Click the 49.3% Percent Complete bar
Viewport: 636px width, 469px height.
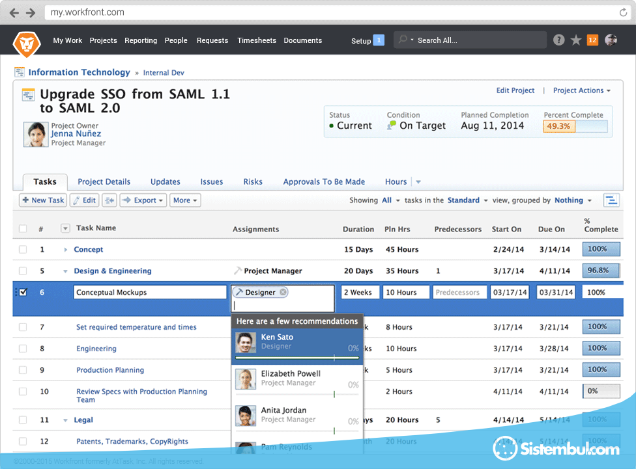pos(575,126)
